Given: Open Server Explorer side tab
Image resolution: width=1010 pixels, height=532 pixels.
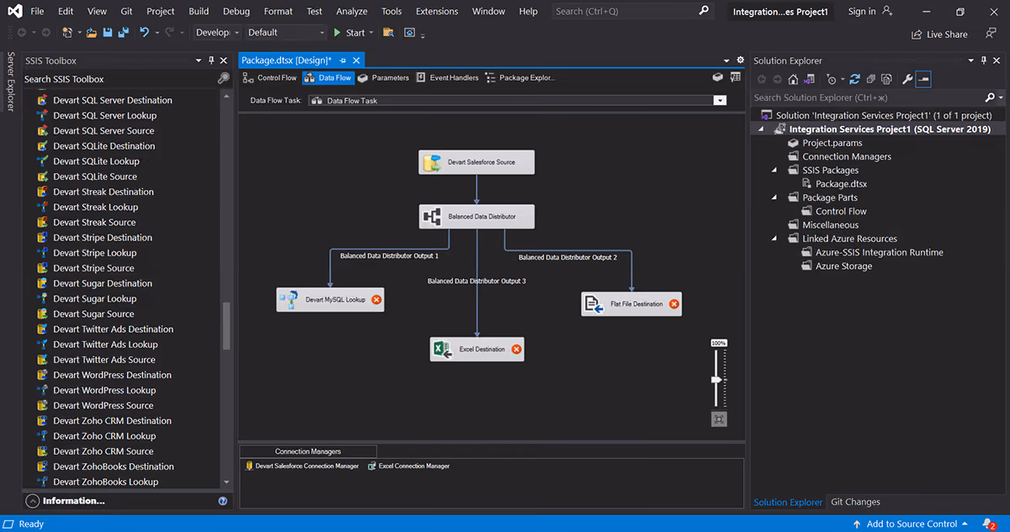Looking at the screenshot, I should pyautogui.click(x=11, y=82).
